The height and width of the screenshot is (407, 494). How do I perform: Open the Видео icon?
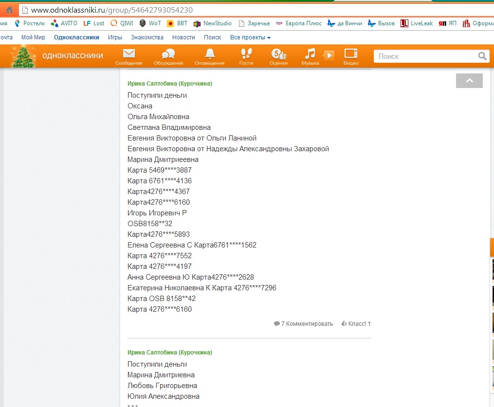click(350, 54)
